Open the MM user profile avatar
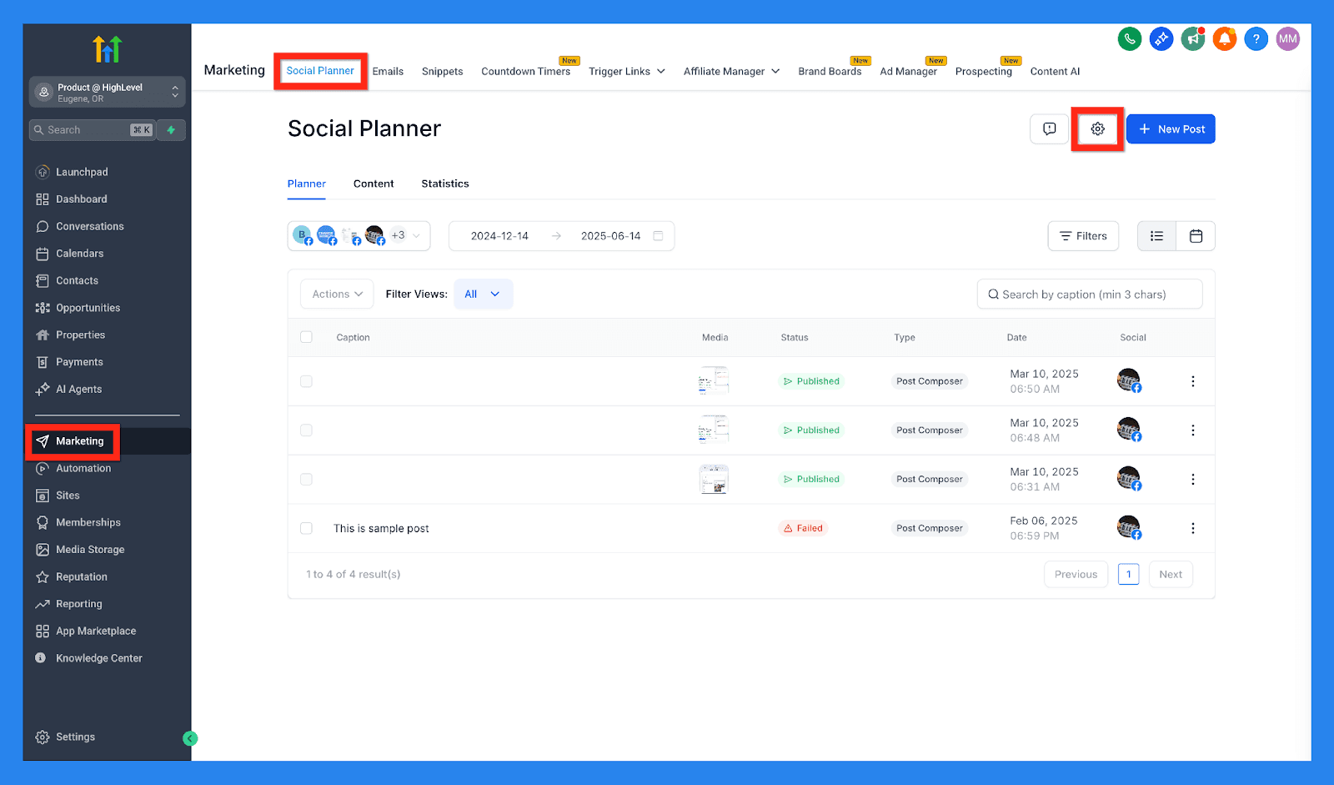 coord(1288,38)
